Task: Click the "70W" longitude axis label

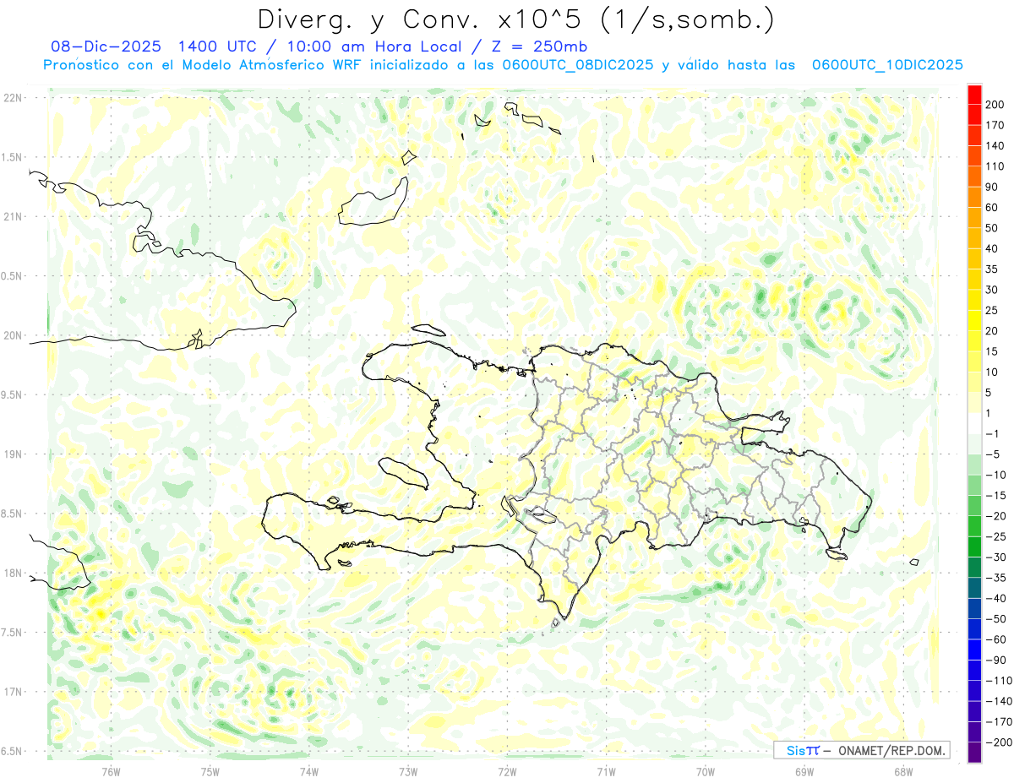Action: [705, 771]
